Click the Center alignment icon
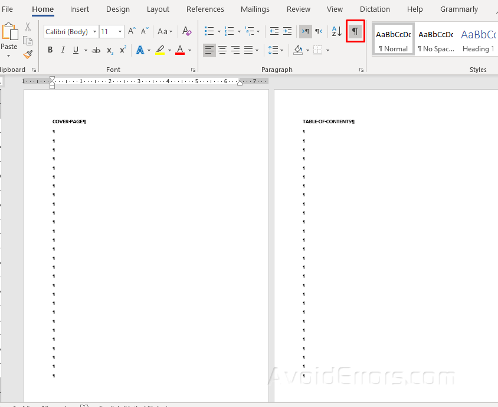 click(222, 50)
